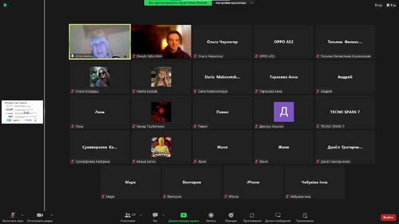The image size is (399, 224).
Task: Click the Record icon
Action: (x=211, y=215)
